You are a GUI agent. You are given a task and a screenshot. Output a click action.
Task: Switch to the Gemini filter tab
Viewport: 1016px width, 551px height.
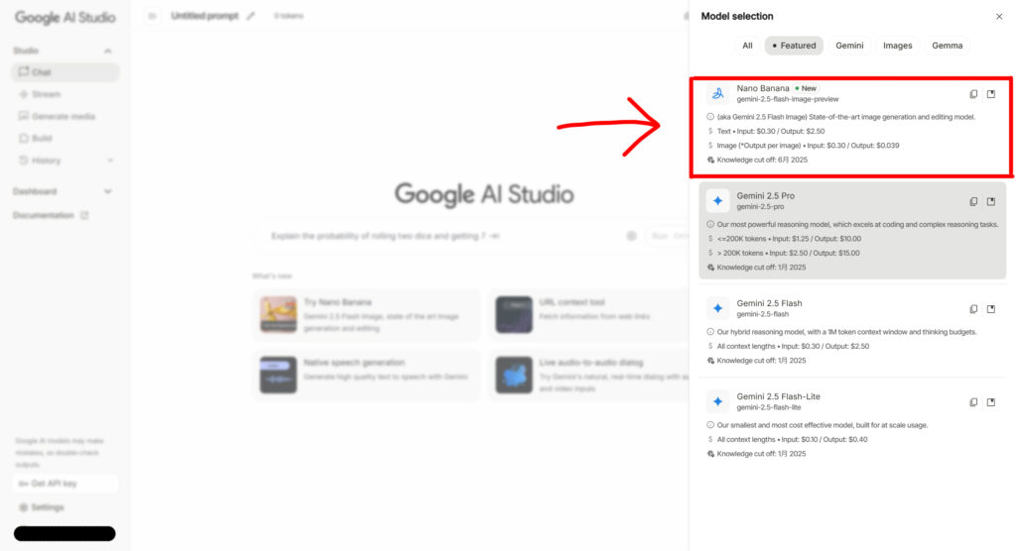click(x=849, y=46)
